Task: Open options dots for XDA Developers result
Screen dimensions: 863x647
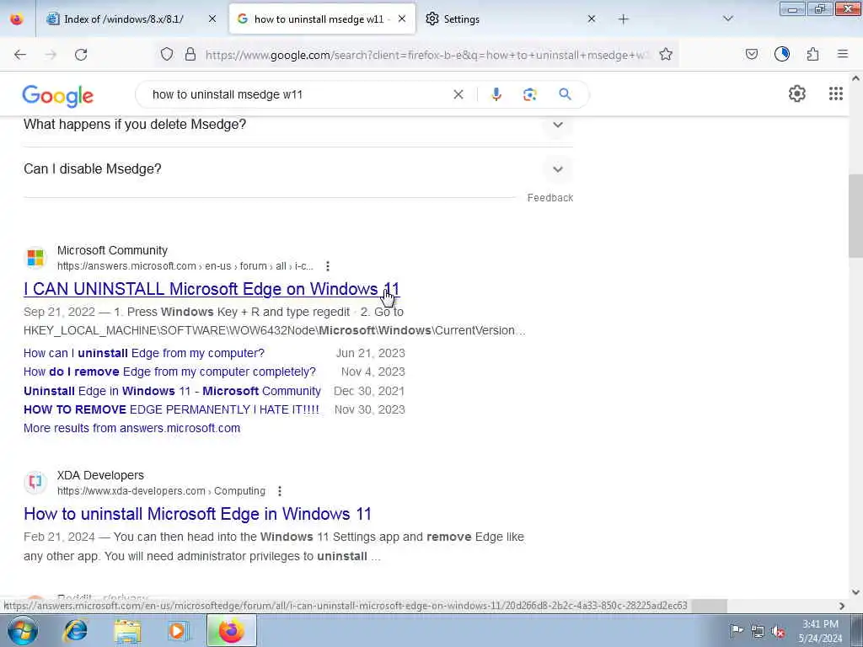Action: (280, 491)
